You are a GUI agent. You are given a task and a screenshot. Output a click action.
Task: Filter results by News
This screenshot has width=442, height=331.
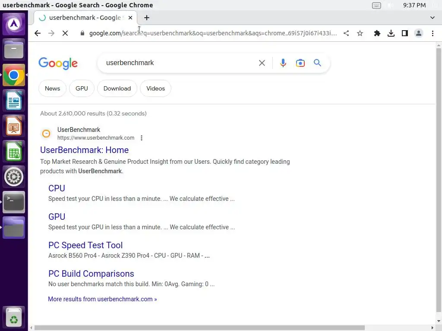(52, 88)
